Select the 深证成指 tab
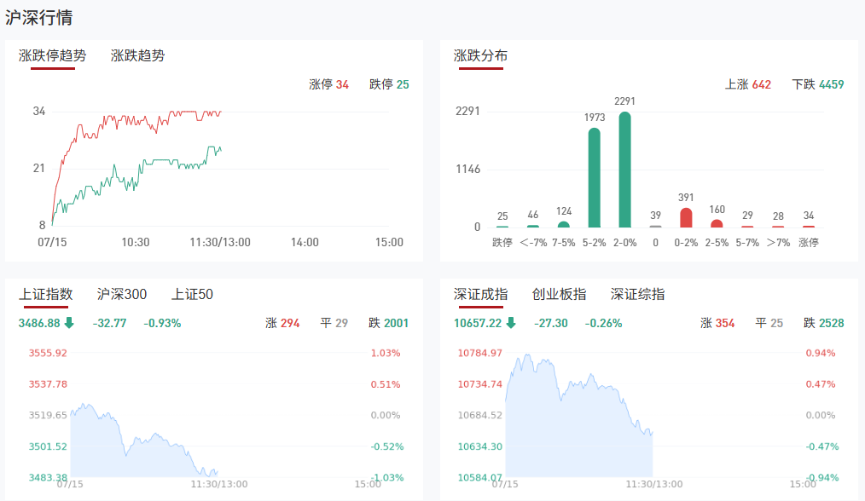 (x=480, y=295)
